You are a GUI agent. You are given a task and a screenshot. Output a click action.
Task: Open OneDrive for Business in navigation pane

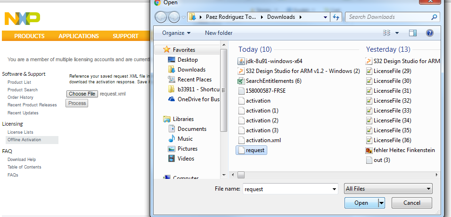(194, 99)
